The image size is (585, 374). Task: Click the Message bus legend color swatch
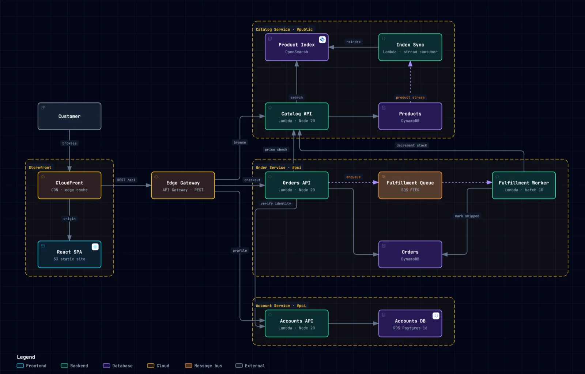pyautogui.click(x=189, y=366)
